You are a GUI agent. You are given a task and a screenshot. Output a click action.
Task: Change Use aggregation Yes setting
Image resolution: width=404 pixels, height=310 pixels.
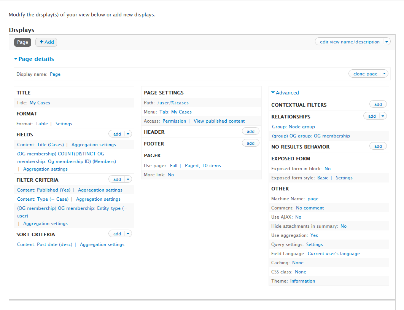point(314,235)
